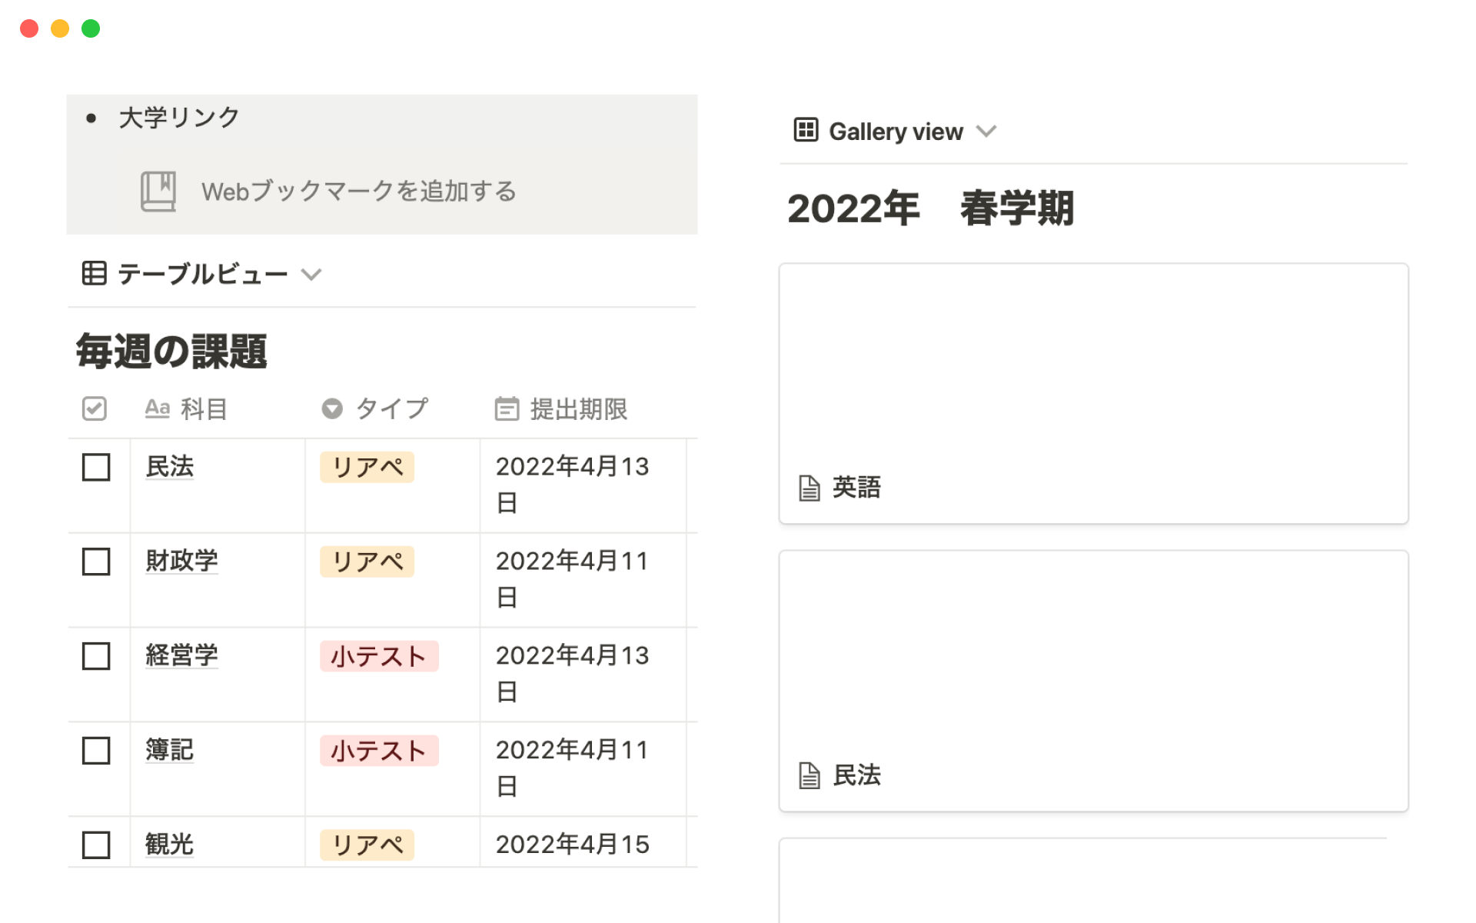Check the checkbox for the 民法 row
The width and height of the screenshot is (1476, 923).
pyautogui.click(x=96, y=467)
